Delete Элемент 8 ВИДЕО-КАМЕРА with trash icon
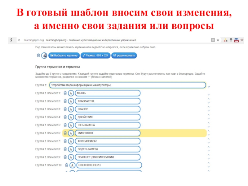The image size is (248, 186). pyautogui.click(x=65, y=149)
